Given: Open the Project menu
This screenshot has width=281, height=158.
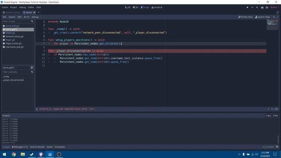Looking at the screenshot, I should [x=14, y=7].
